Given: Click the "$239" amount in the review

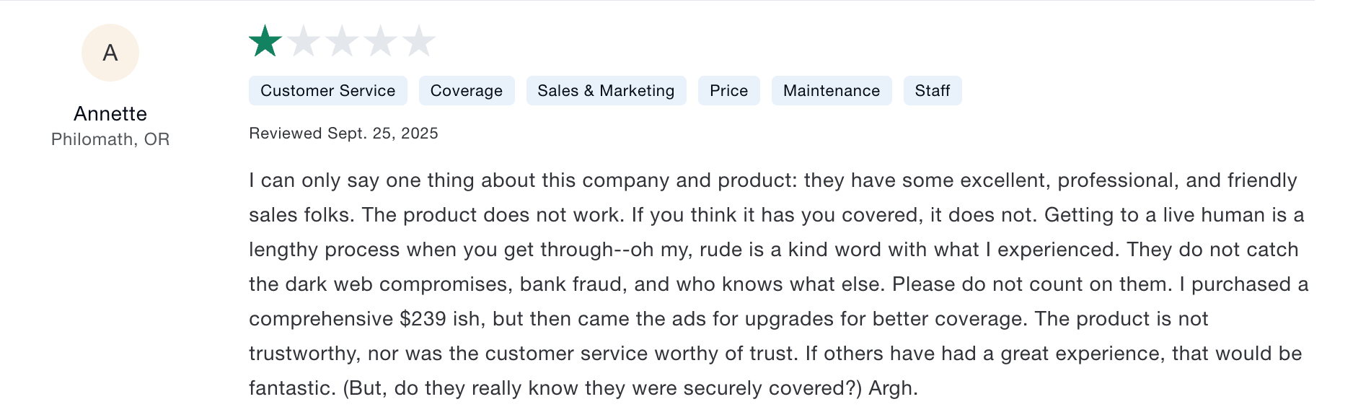Looking at the screenshot, I should (x=423, y=319).
